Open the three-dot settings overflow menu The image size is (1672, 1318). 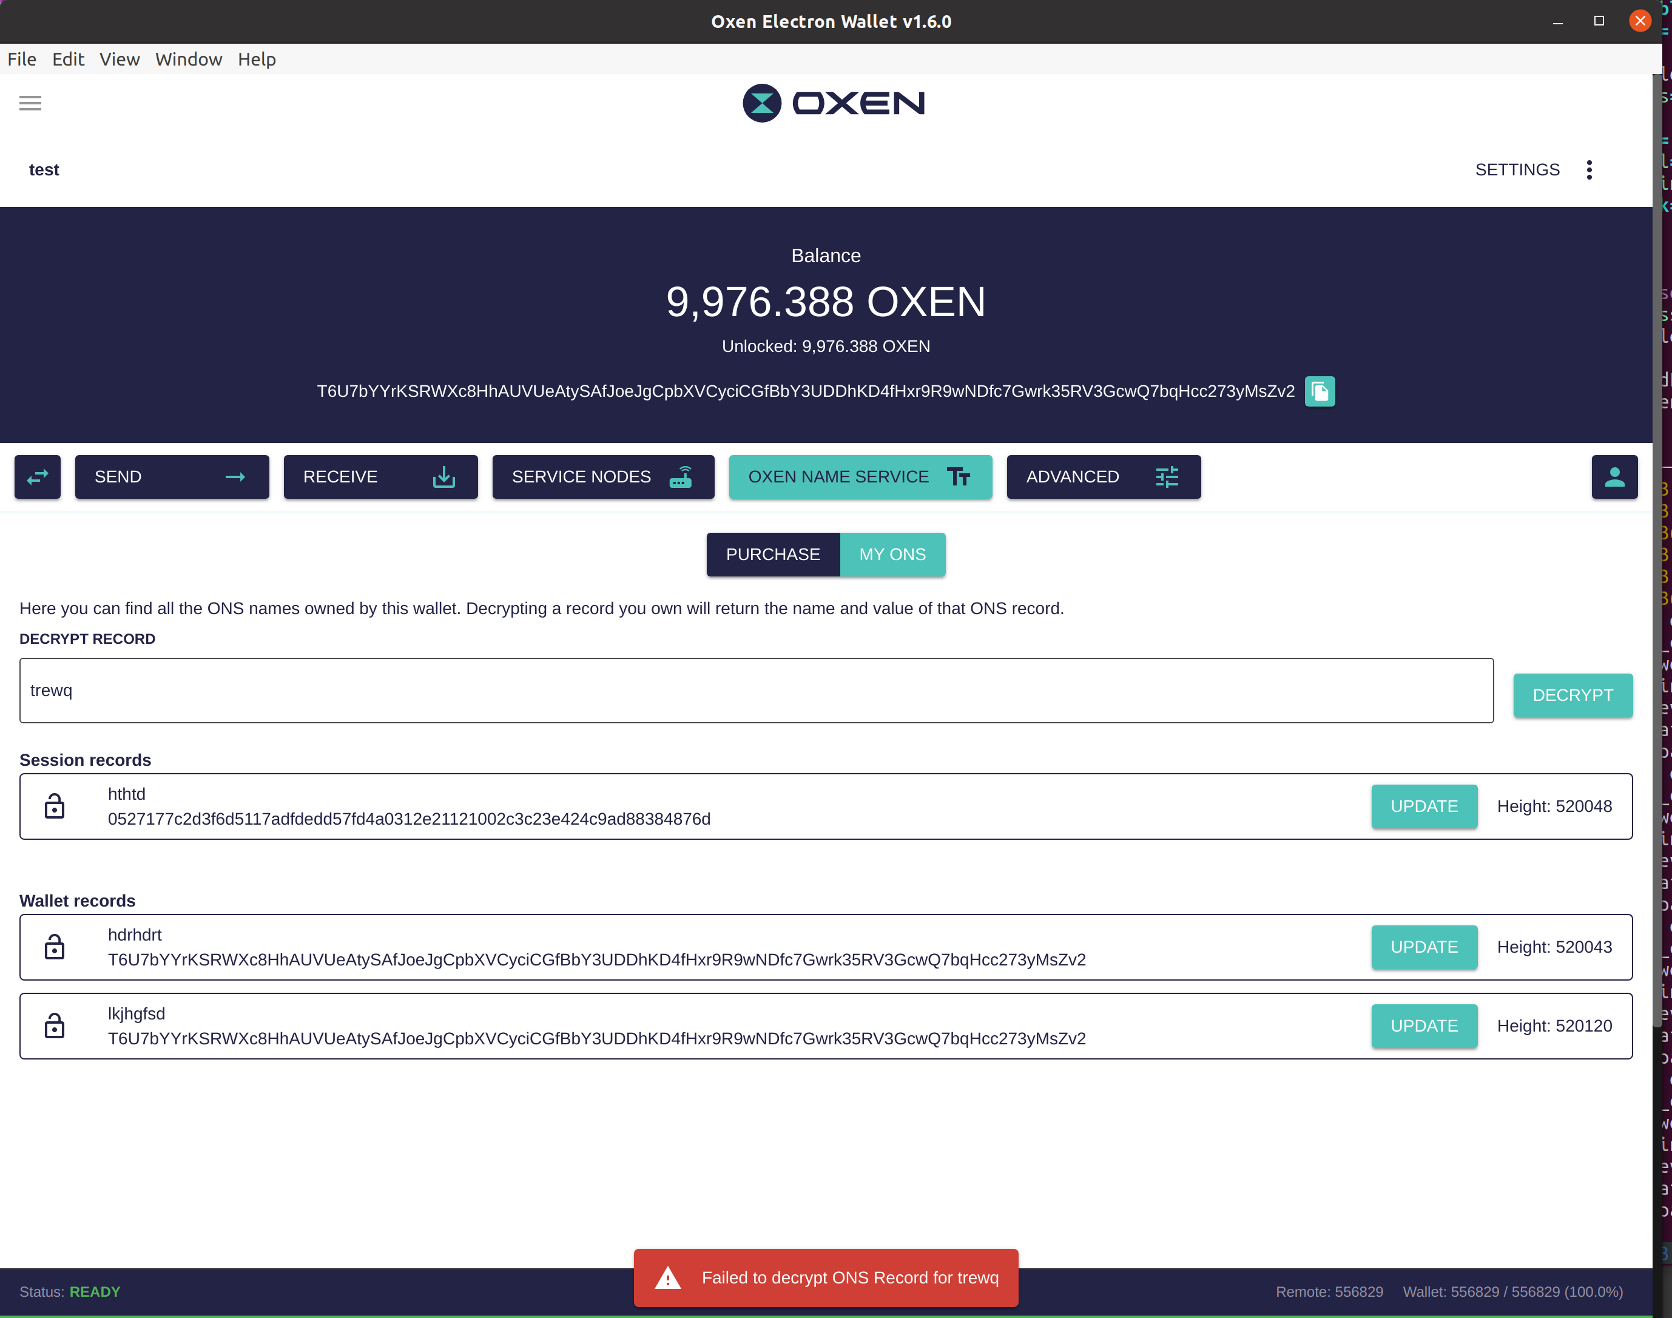1589,170
